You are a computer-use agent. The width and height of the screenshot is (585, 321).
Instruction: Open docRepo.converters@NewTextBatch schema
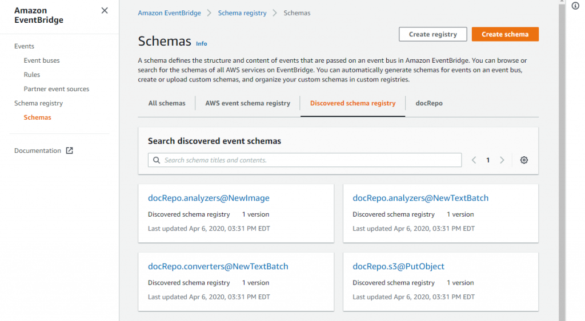click(218, 266)
